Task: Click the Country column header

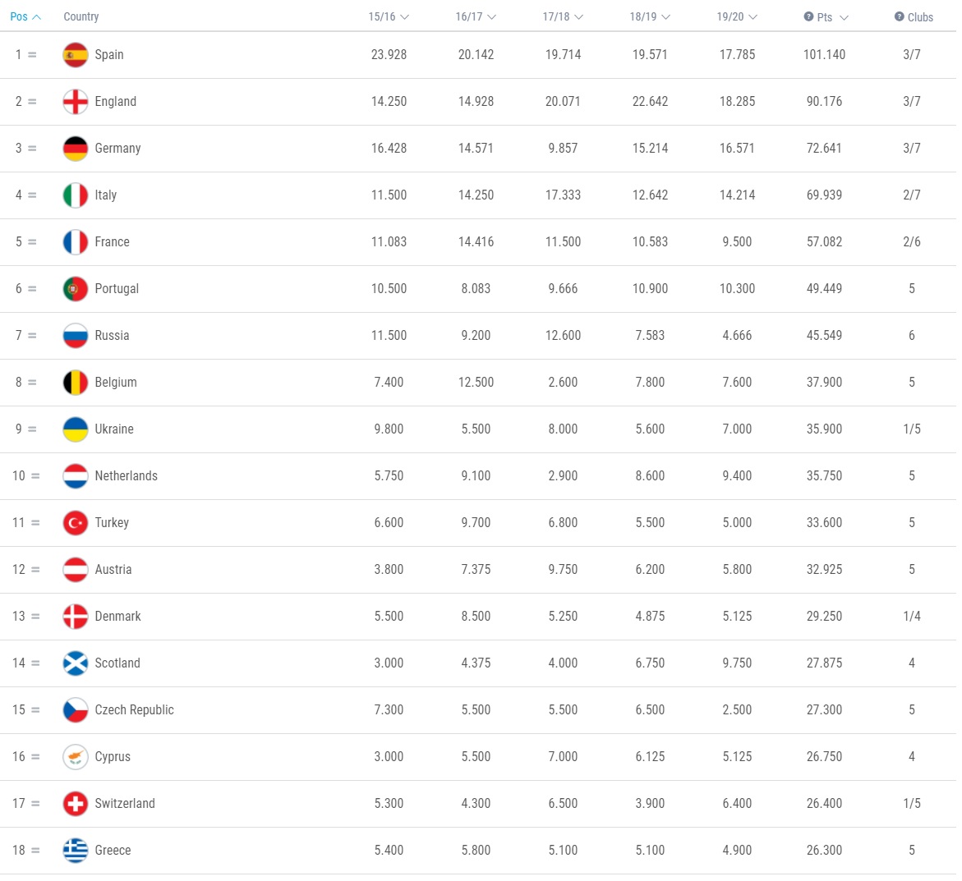Action: (81, 16)
